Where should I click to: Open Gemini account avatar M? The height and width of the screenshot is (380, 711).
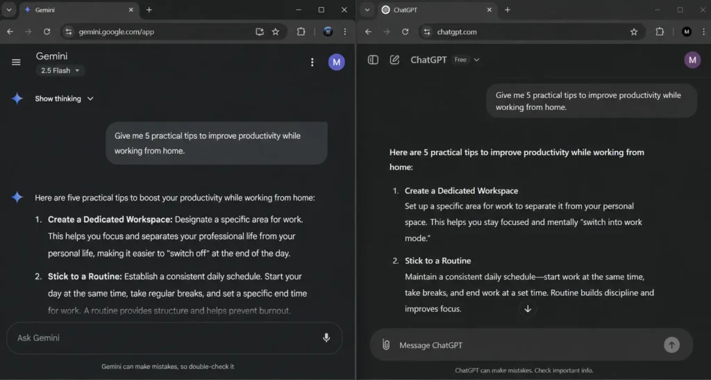[337, 62]
